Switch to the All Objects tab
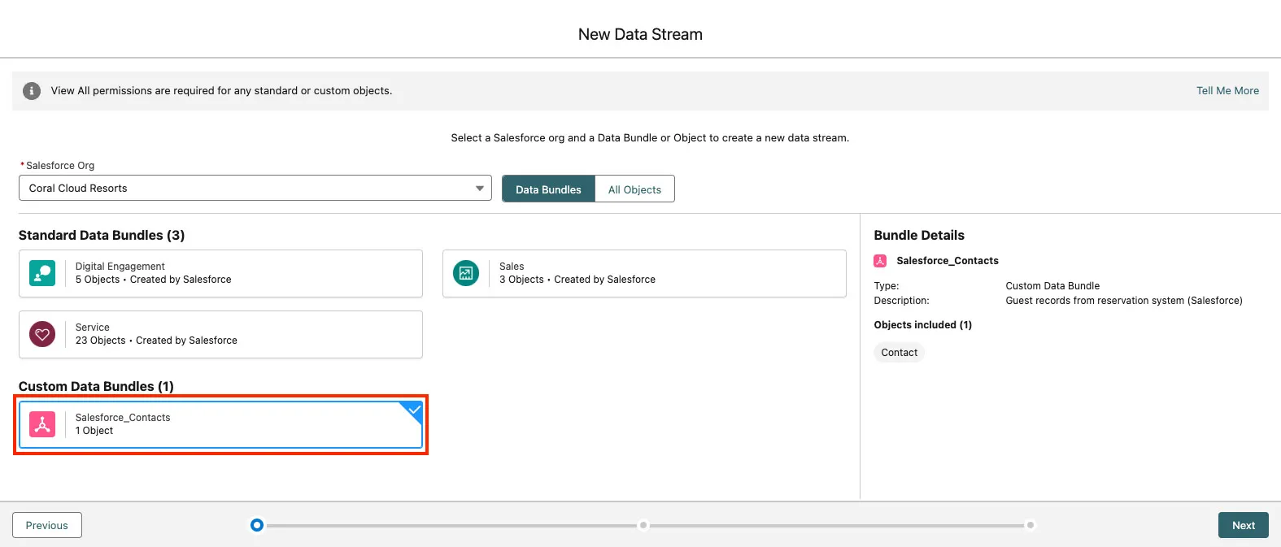This screenshot has width=1281, height=547. tap(634, 189)
